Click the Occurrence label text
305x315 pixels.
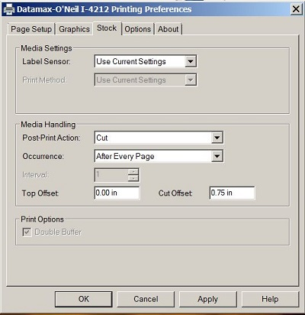click(x=43, y=156)
